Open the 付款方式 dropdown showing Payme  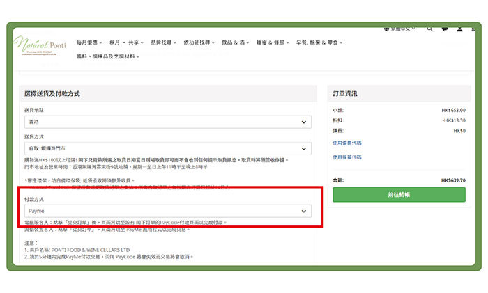point(167,210)
